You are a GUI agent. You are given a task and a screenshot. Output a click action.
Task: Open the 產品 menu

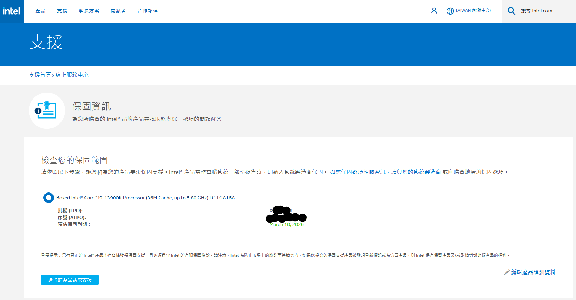[x=41, y=11]
